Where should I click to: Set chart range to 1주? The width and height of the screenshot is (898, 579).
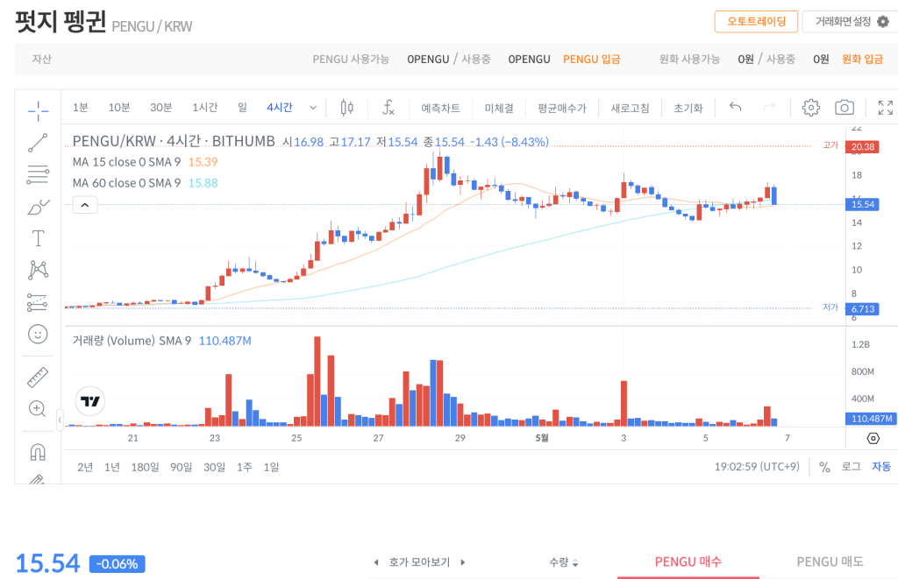245,468
